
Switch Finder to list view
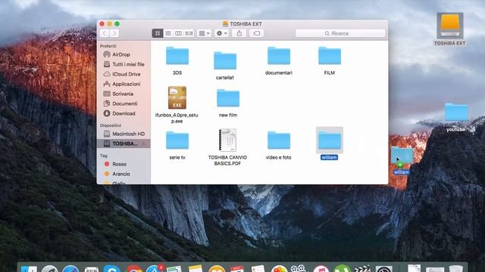tap(168, 33)
